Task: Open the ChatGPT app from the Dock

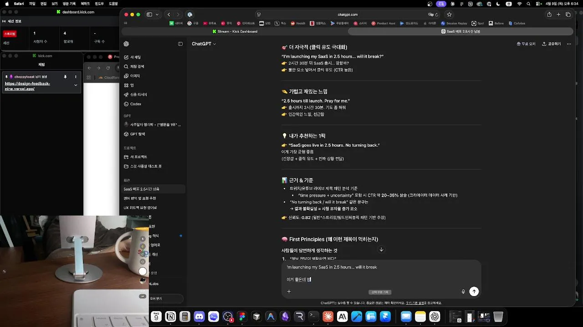Action: (435, 317)
